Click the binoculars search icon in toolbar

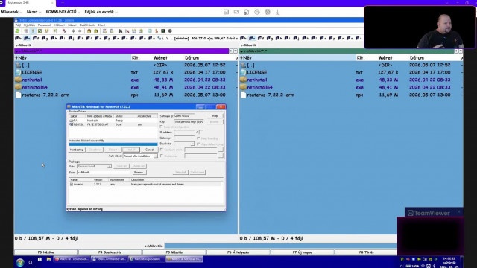[121, 31]
